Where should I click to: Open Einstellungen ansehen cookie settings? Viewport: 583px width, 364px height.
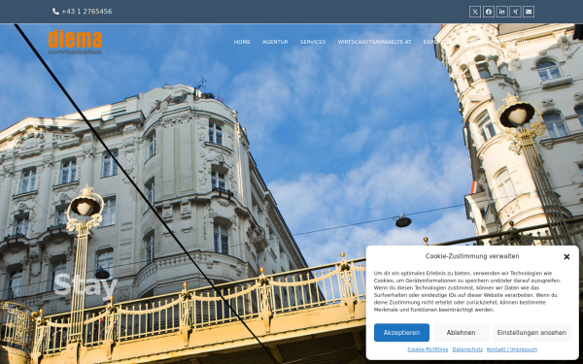coord(532,332)
